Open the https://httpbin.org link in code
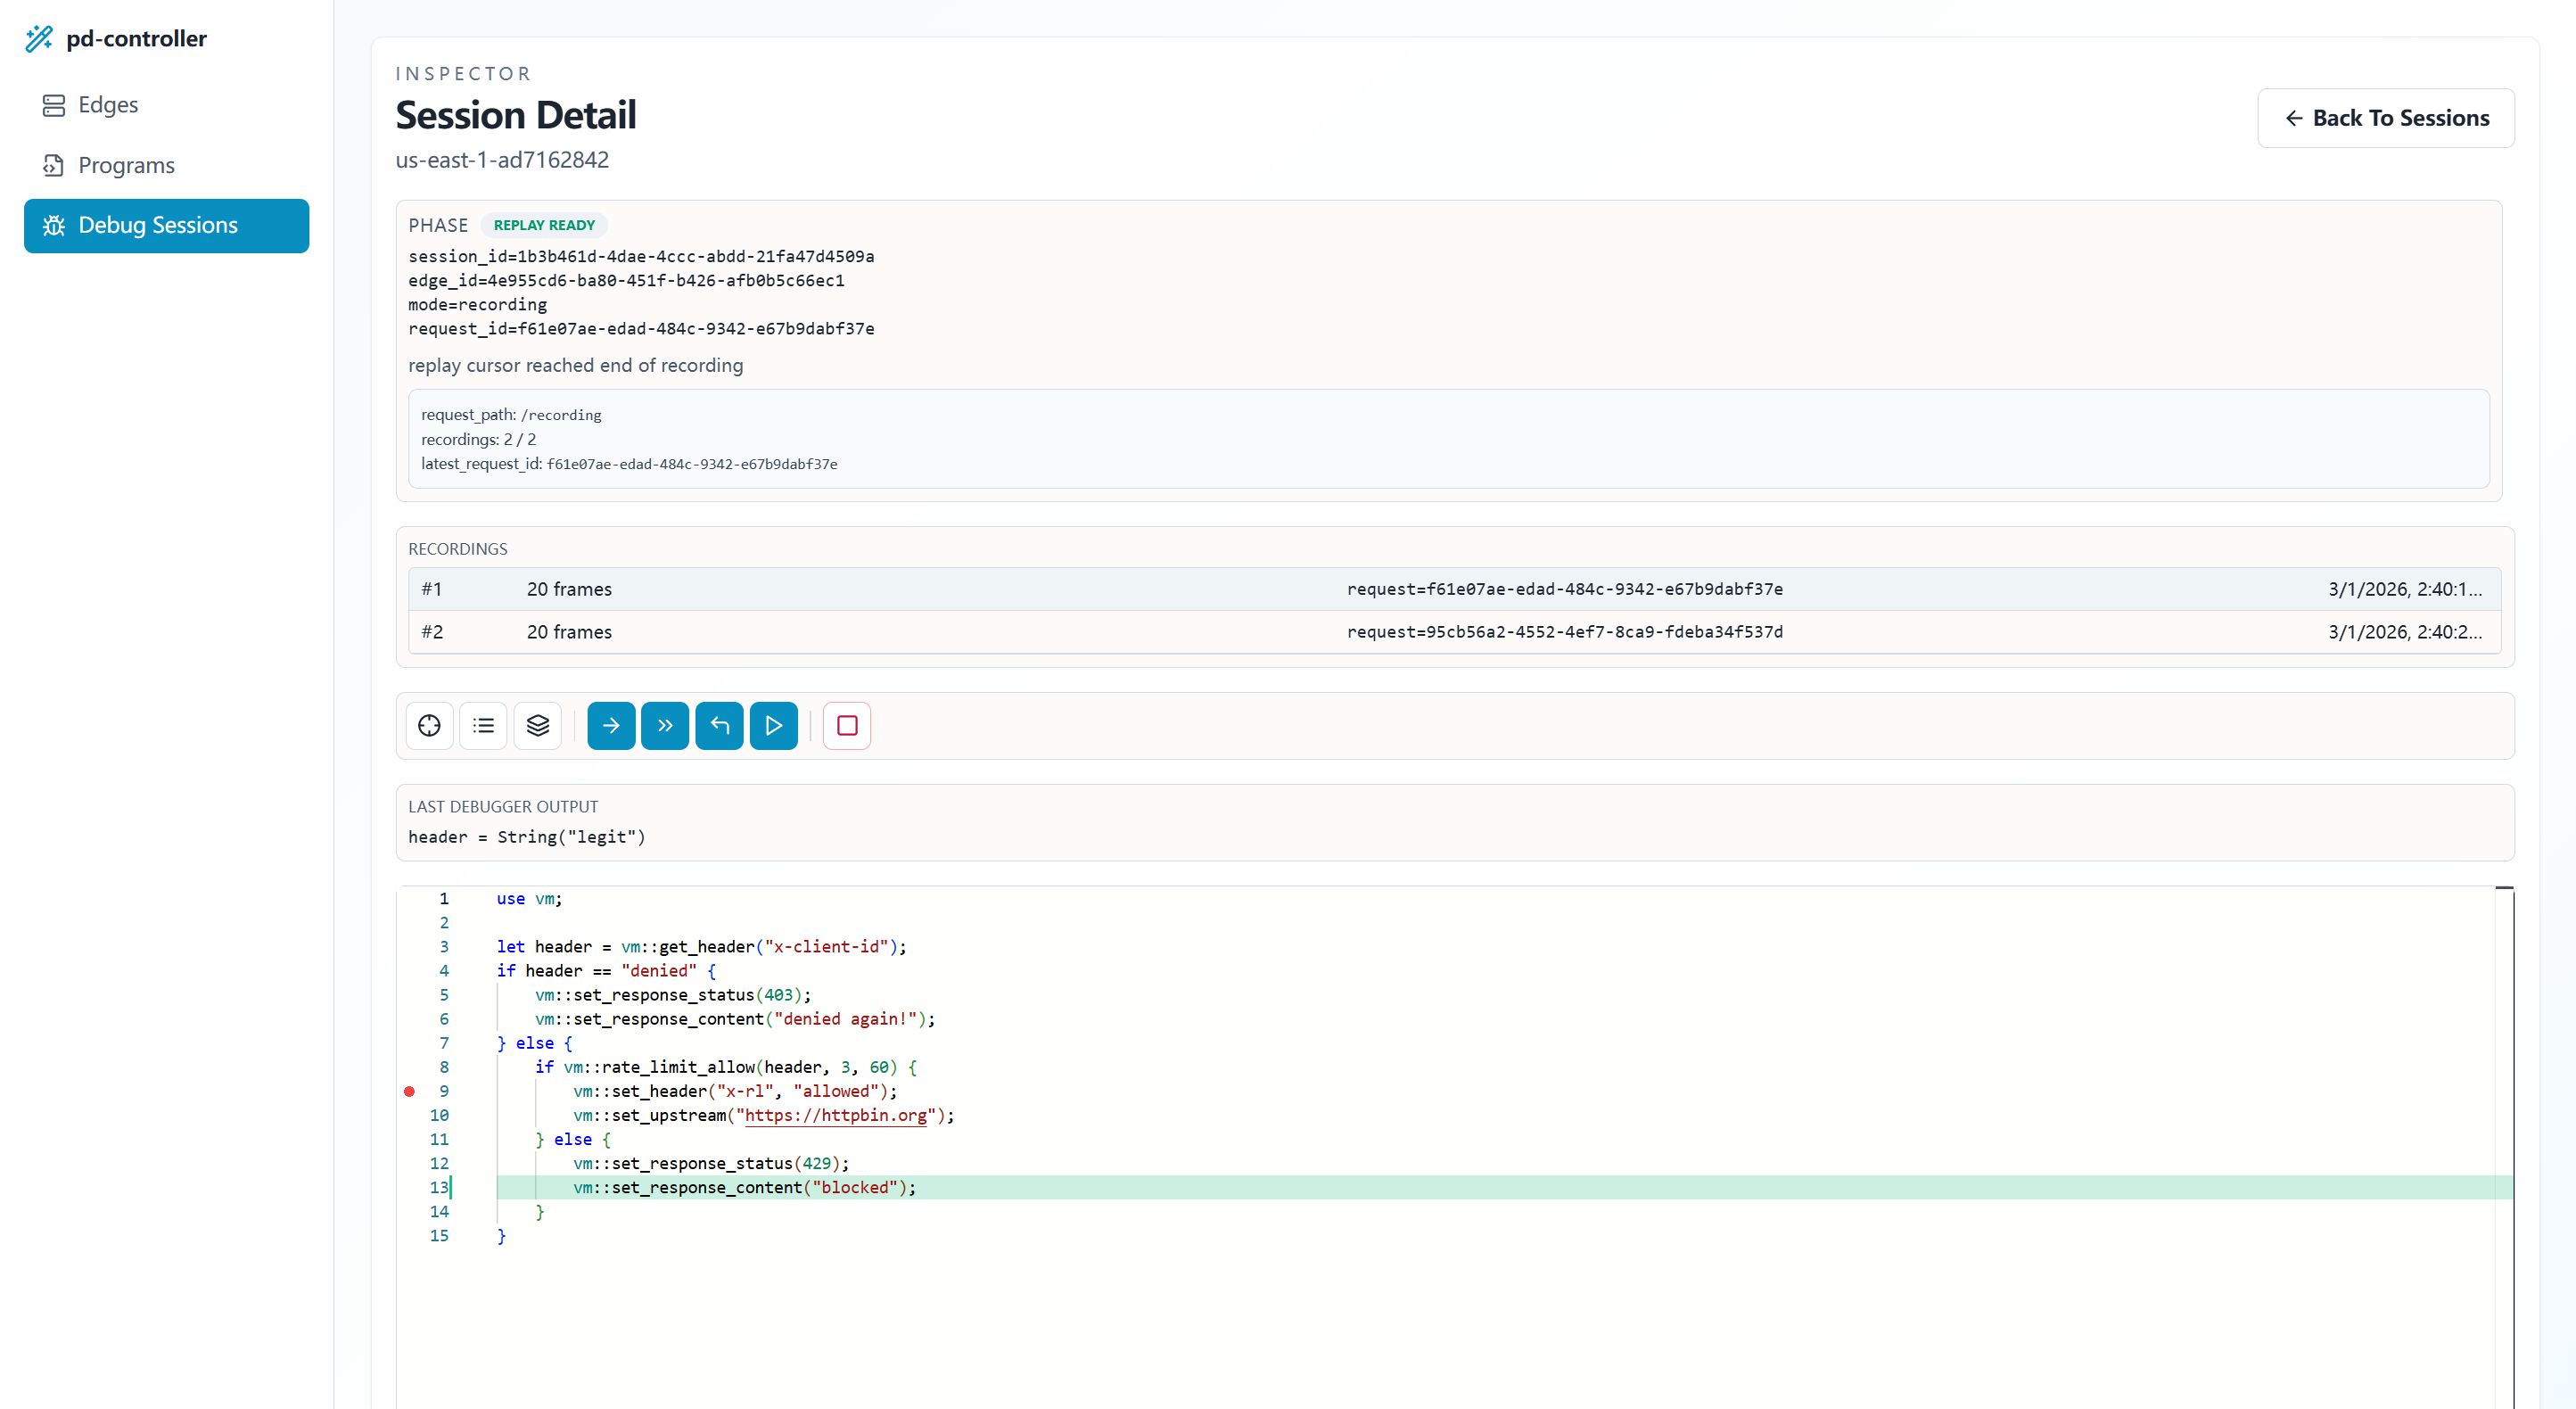The width and height of the screenshot is (2576, 1409). 835,1115
